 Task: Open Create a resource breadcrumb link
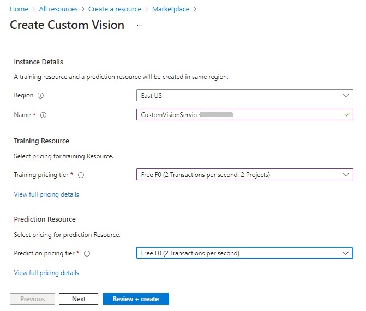[x=115, y=9]
